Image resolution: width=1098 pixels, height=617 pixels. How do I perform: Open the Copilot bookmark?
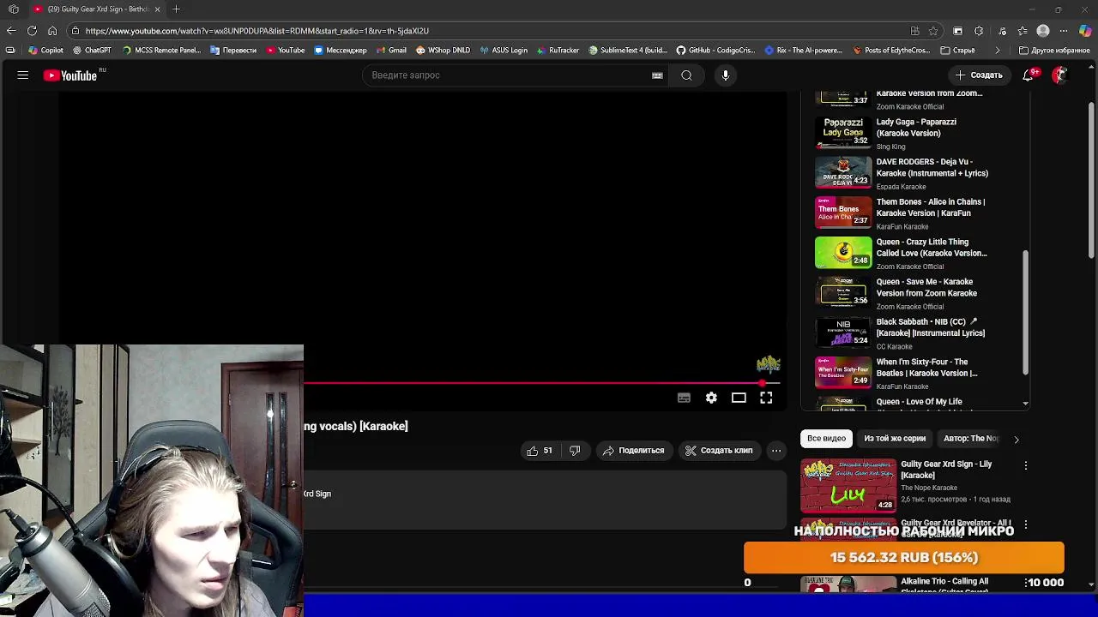(x=46, y=51)
